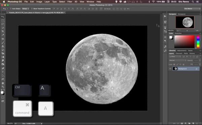Open the Image menu
202x125 pixels.
point(39,2)
